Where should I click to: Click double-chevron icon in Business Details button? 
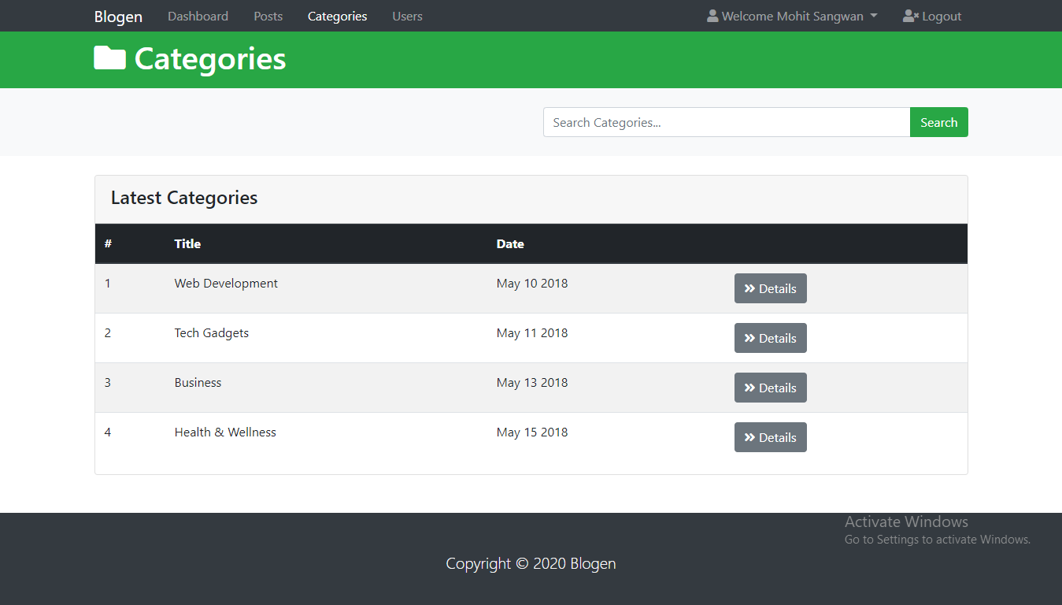(749, 388)
